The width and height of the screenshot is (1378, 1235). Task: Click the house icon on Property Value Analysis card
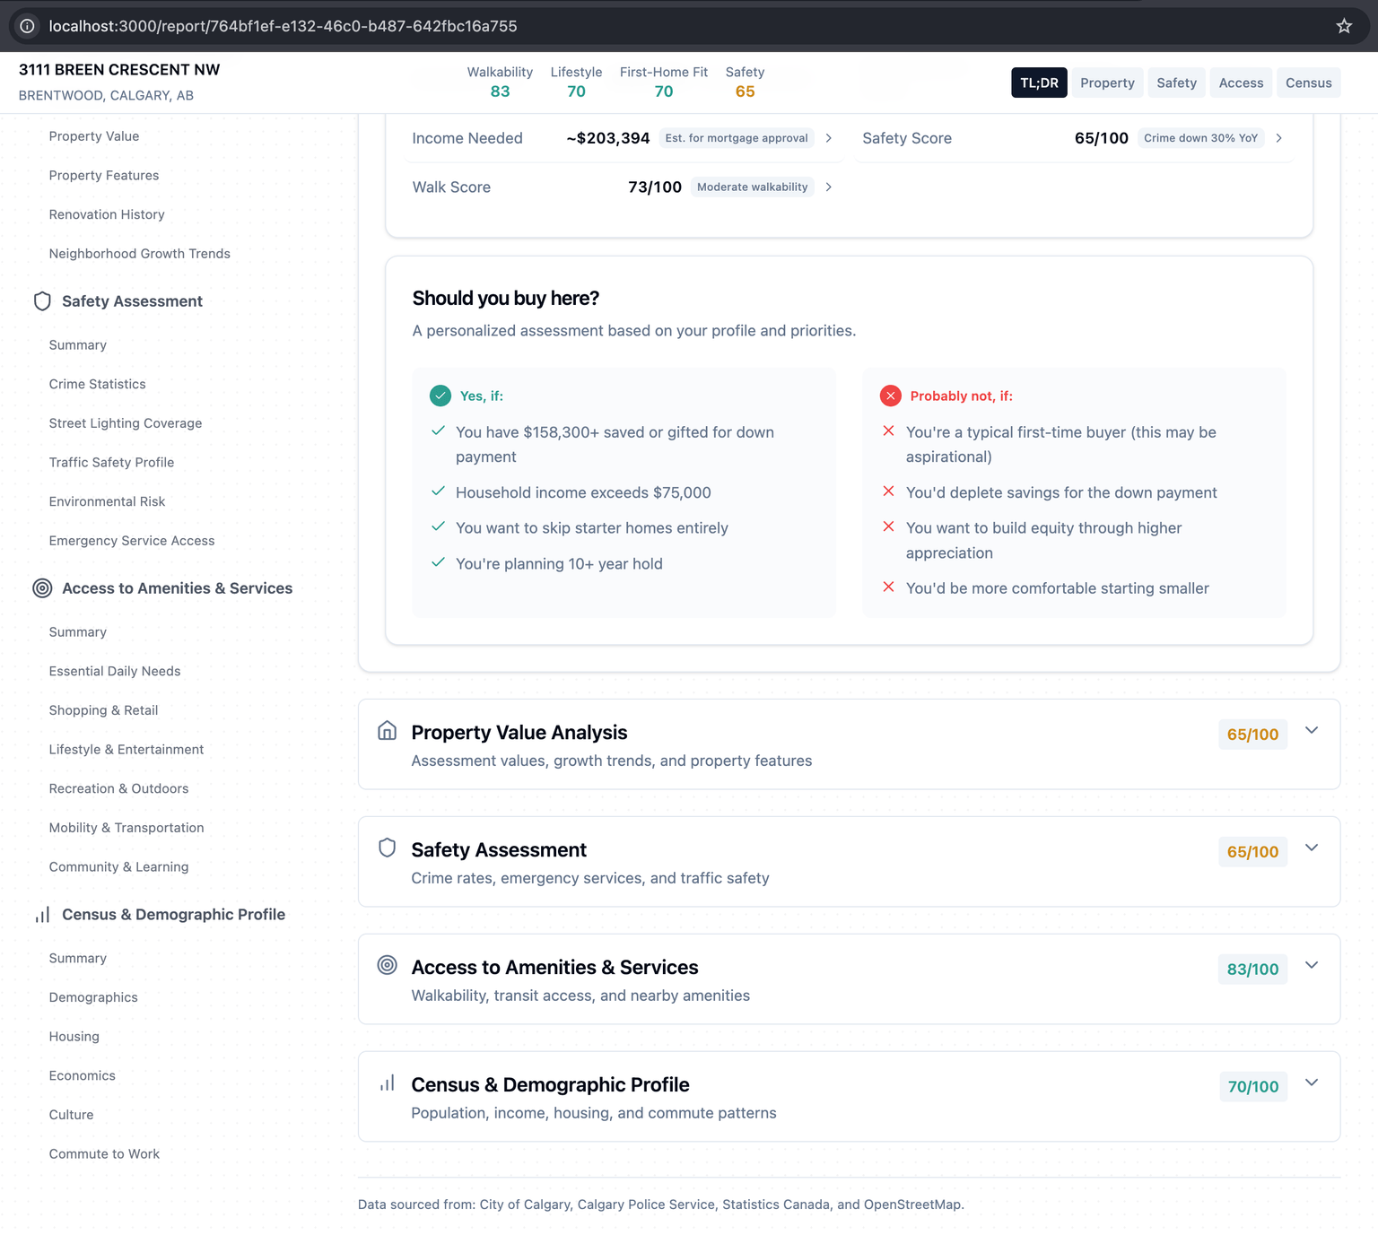387,730
